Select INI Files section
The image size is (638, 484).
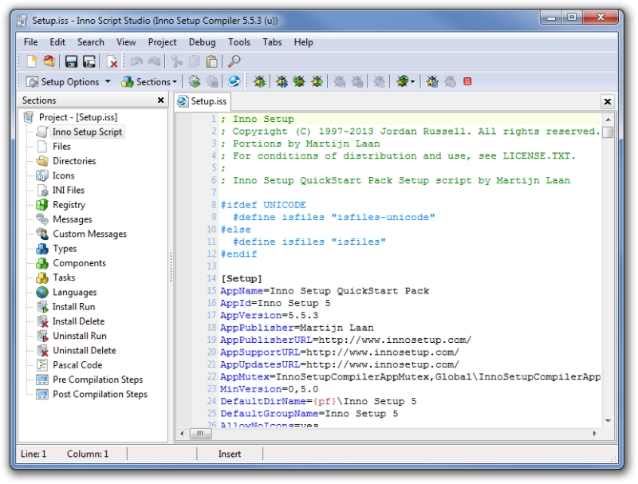69,190
